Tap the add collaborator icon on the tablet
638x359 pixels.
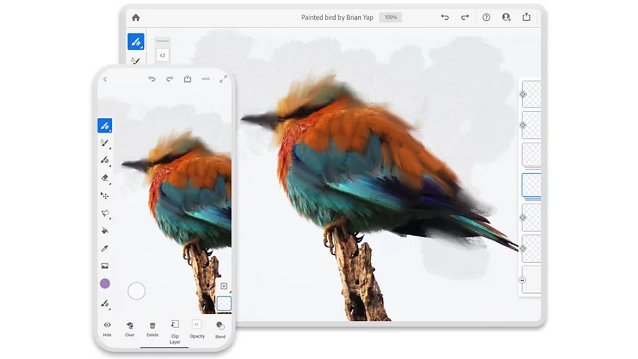point(506,18)
